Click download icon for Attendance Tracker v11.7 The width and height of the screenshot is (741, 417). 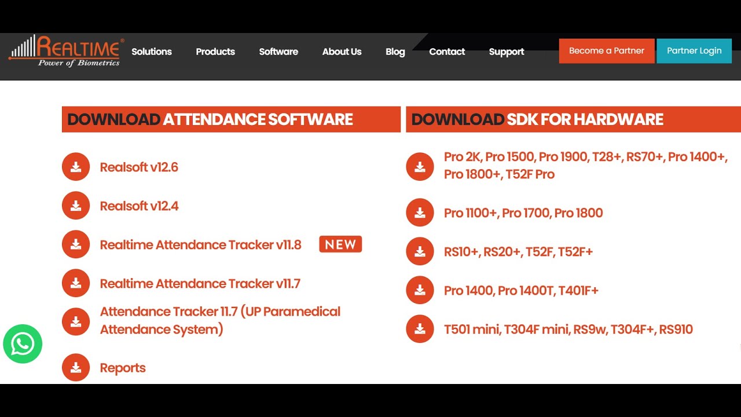(76, 283)
